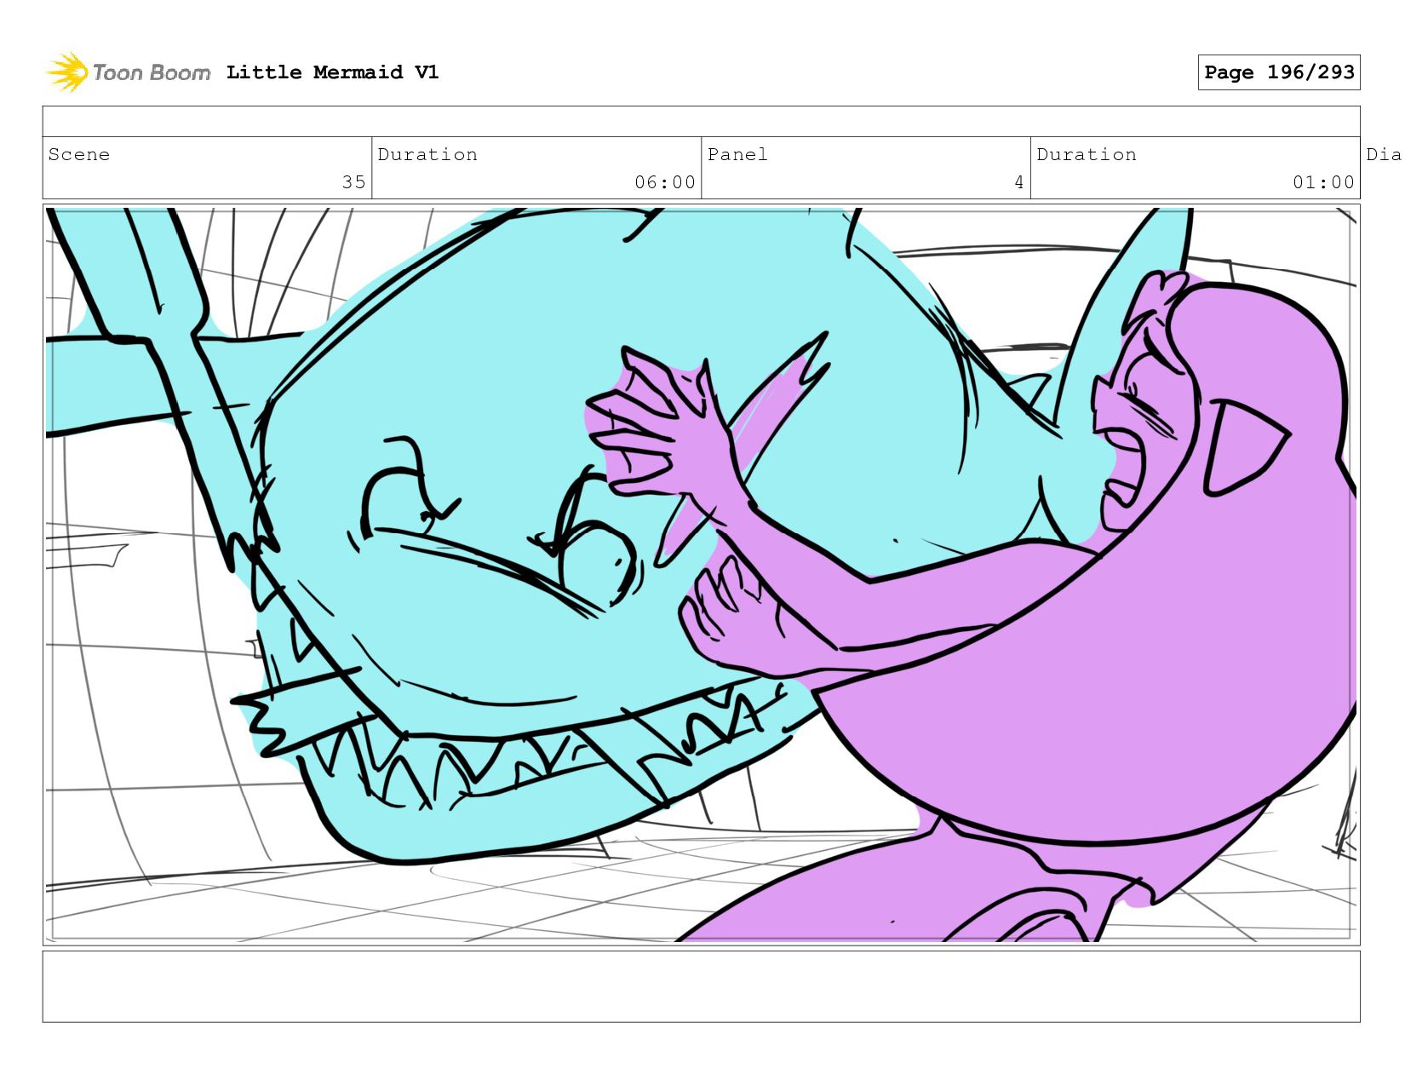Click the 'Scene' field label
Image resolution: width=1405 pixels, height=1086 pixels.
(79, 154)
